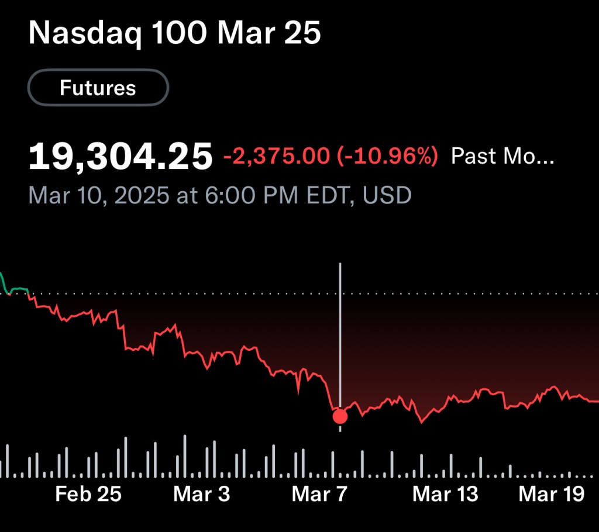Click the Mar 10, 2025 timestamp text

point(219,195)
